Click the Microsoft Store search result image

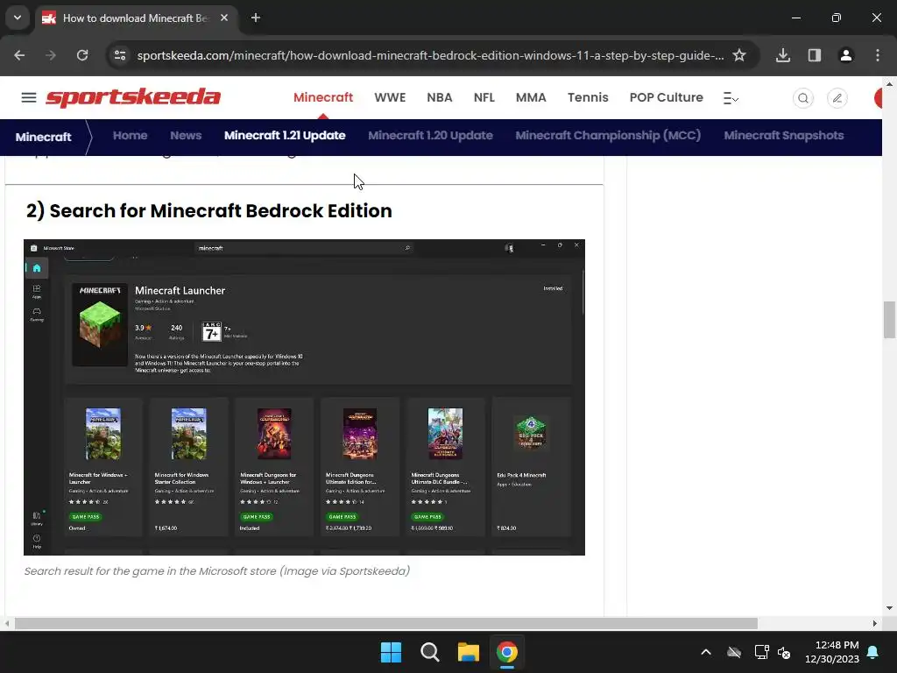coord(304,397)
